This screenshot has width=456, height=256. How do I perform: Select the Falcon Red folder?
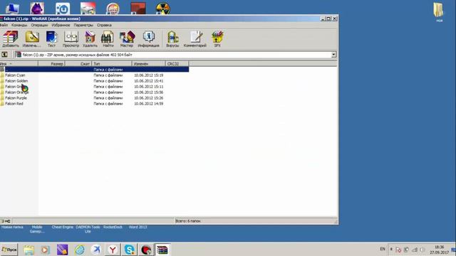(x=14, y=104)
